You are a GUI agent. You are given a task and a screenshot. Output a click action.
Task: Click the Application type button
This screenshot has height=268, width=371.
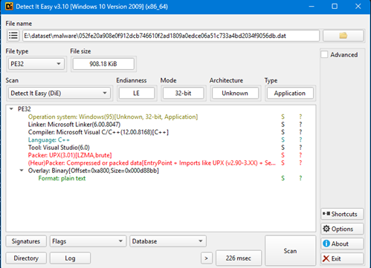tap(290, 94)
